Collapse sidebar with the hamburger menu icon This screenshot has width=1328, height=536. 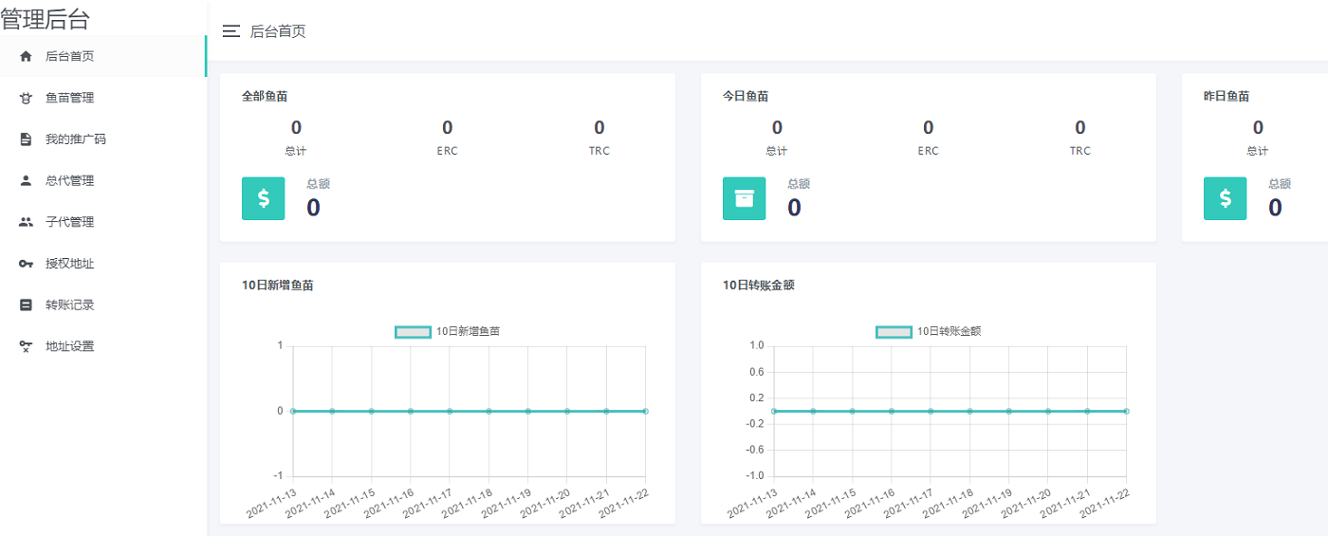click(231, 31)
